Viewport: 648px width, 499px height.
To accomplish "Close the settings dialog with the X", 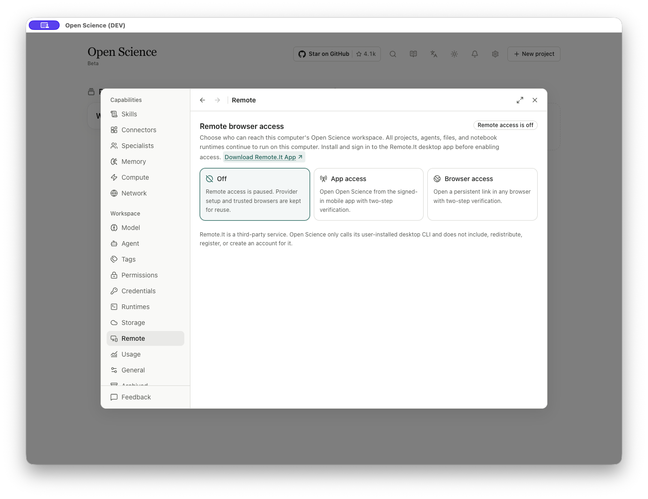I will point(535,100).
